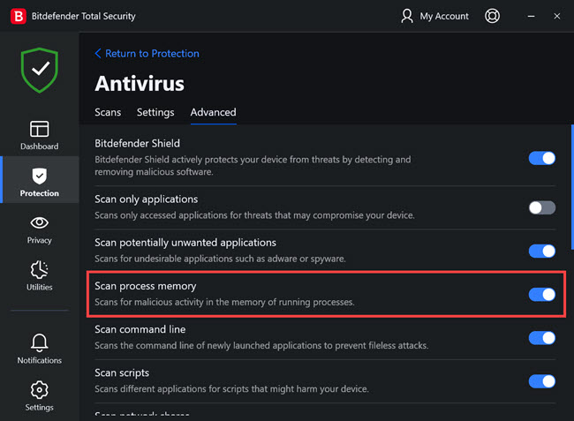Turn off the Scan scripts toggle

(x=542, y=381)
